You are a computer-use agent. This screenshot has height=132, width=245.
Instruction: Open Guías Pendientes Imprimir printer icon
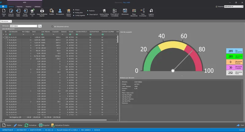(42, 11)
